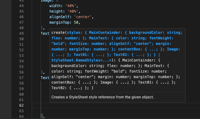
Task: Click line number 55 in the gutter
Action: (x=22, y=67)
